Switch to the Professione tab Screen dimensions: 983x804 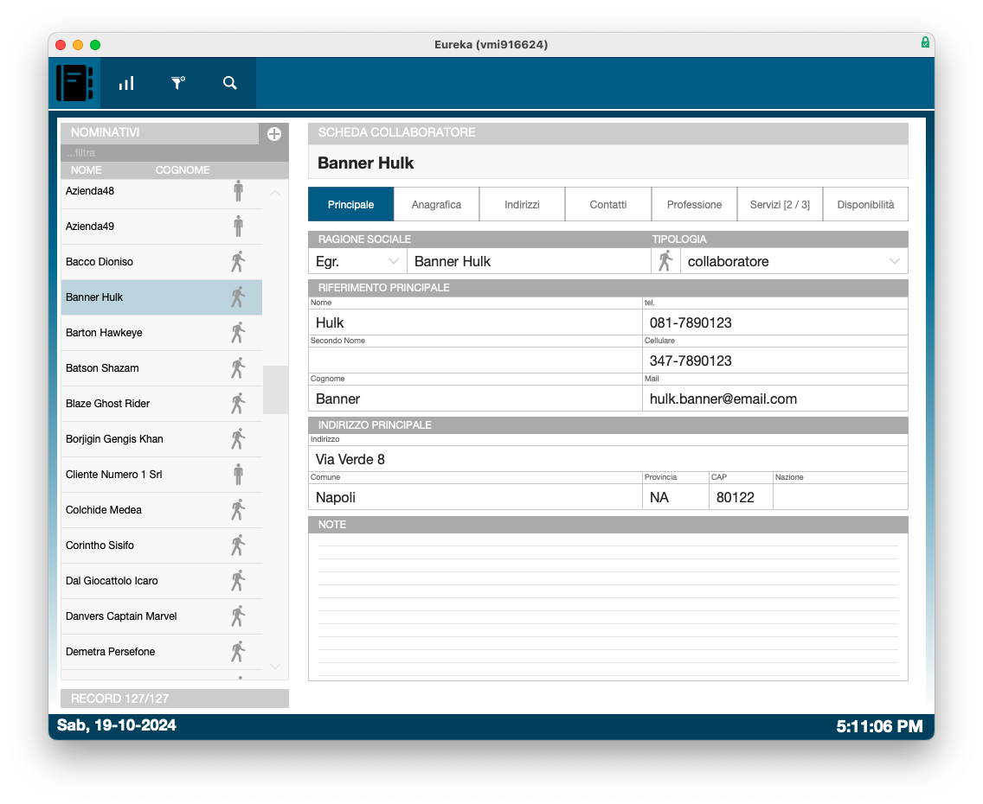[x=694, y=204]
